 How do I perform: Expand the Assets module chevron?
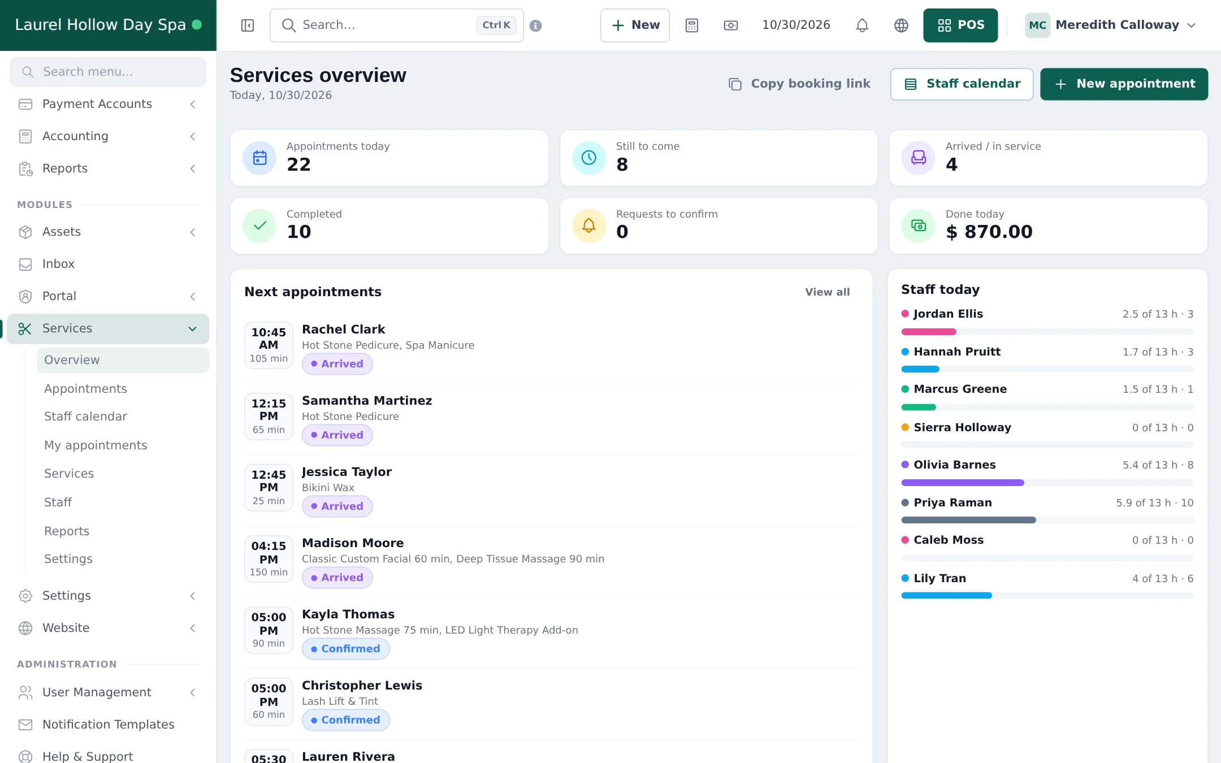pyautogui.click(x=193, y=232)
